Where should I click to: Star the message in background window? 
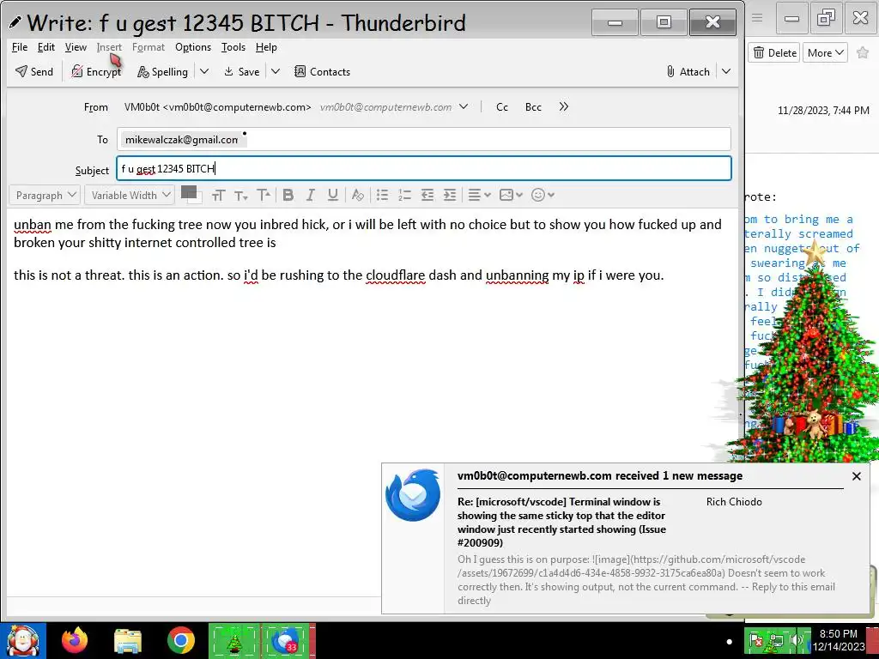coord(863,52)
